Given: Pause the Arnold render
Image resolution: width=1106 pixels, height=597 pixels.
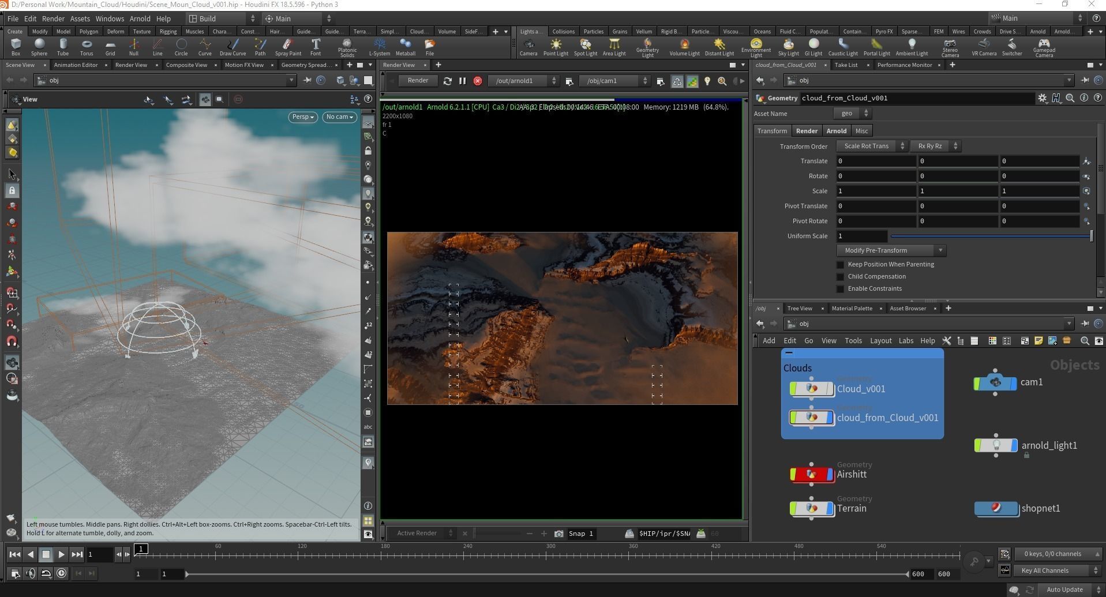Looking at the screenshot, I should (x=462, y=81).
